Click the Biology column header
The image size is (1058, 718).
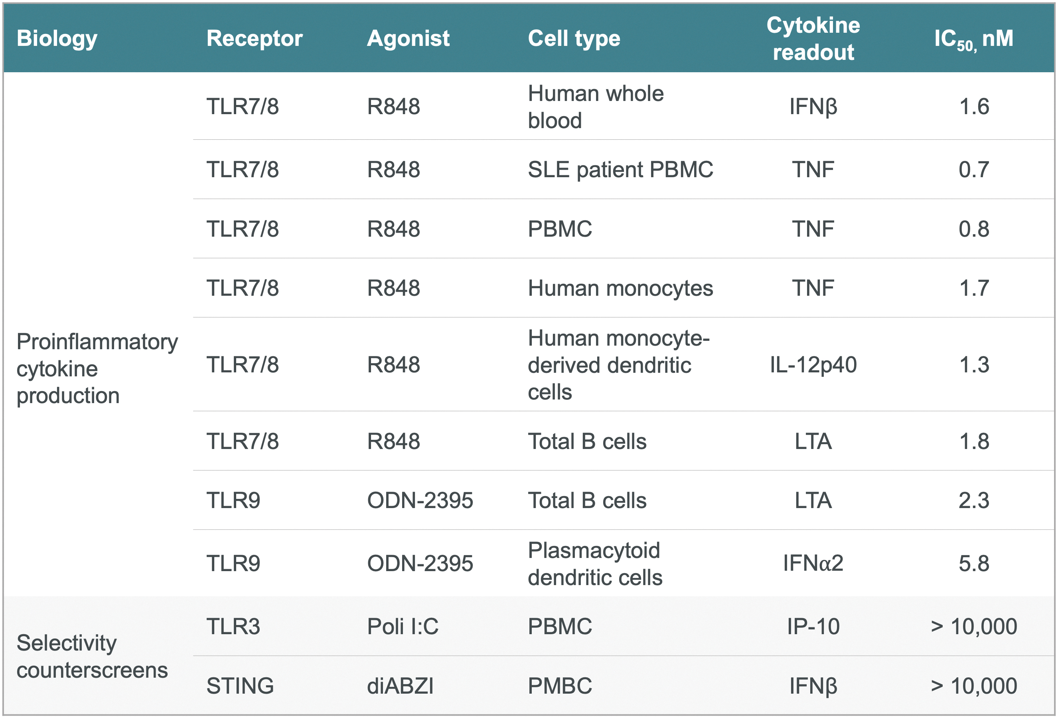[57, 38]
